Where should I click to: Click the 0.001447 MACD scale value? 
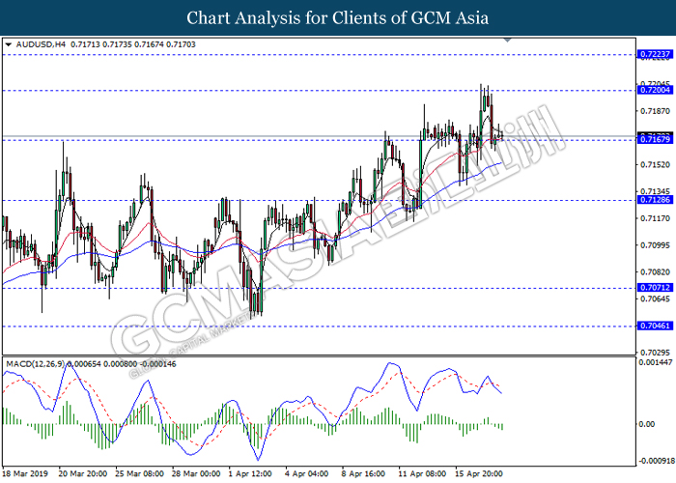pyautogui.click(x=656, y=362)
